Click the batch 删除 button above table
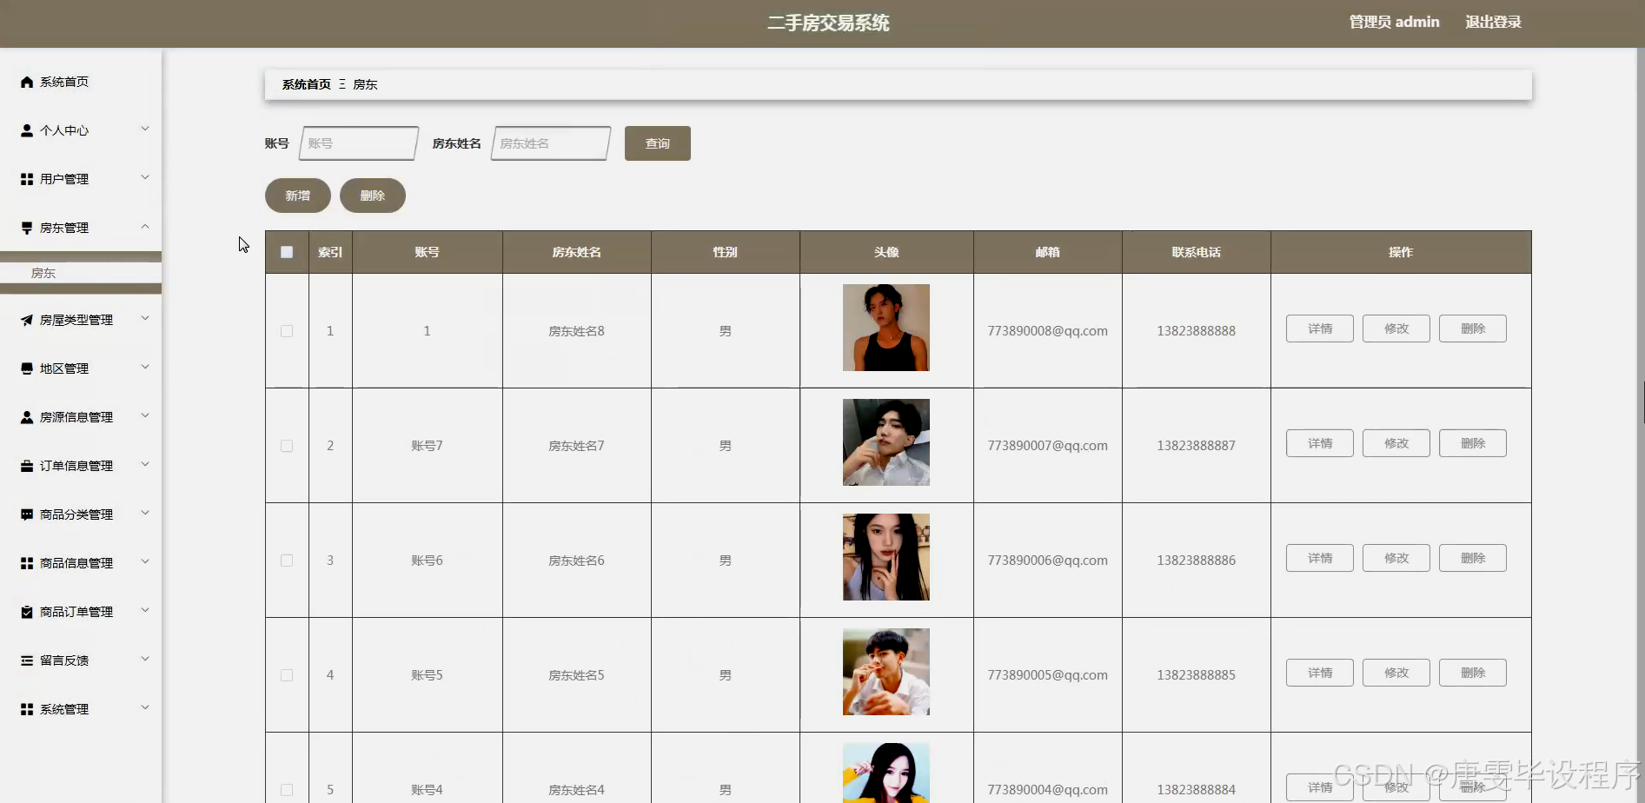The height and width of the screenshot is (803, 1645). [x=373, y=196]
